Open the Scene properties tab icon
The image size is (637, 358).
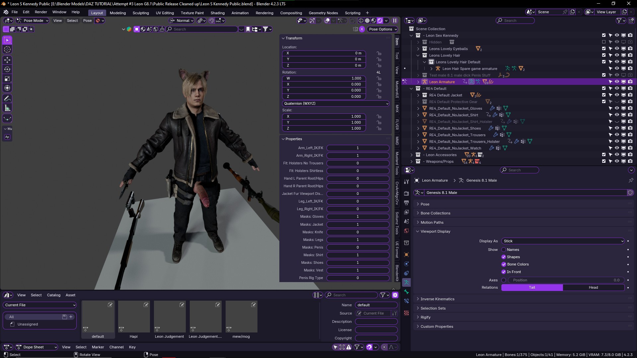pos(406,221)
